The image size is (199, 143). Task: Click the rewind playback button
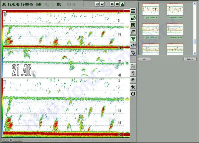tap(102, 4)
